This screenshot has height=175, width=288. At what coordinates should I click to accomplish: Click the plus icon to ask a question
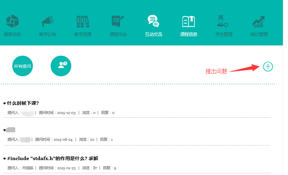(x=268, y=66)
